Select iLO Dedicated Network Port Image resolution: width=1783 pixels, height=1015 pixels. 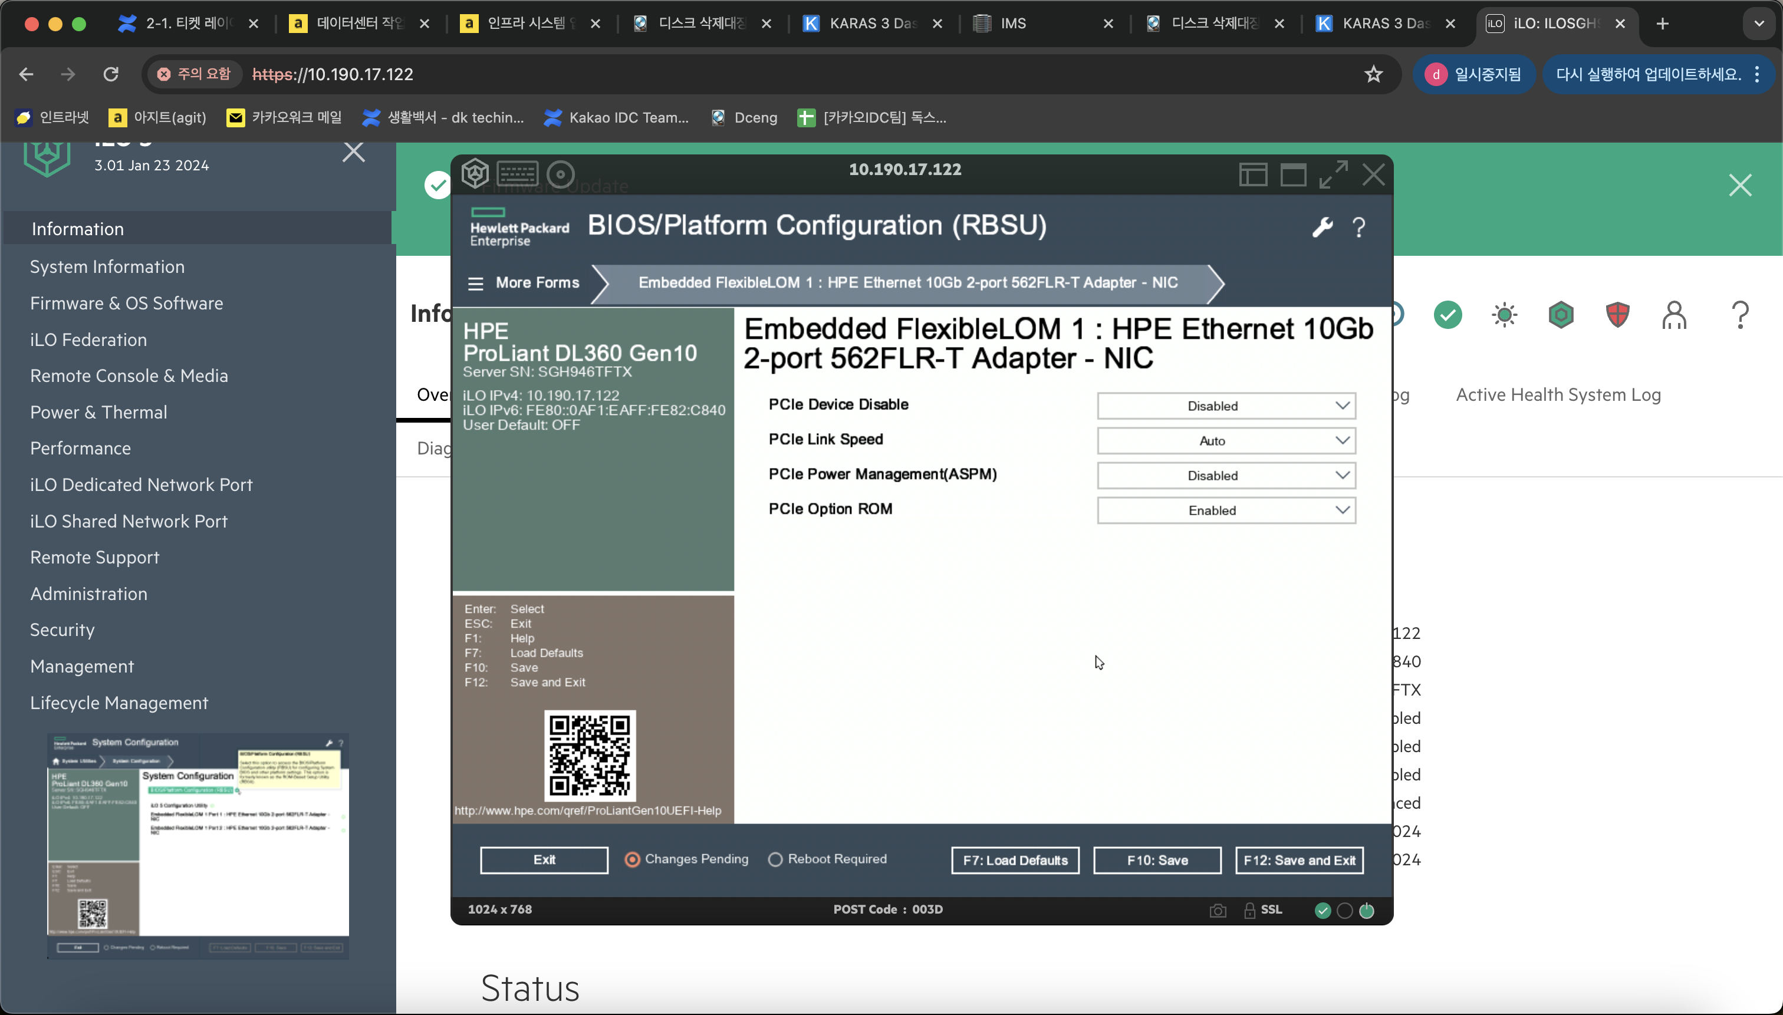point(141,485)
